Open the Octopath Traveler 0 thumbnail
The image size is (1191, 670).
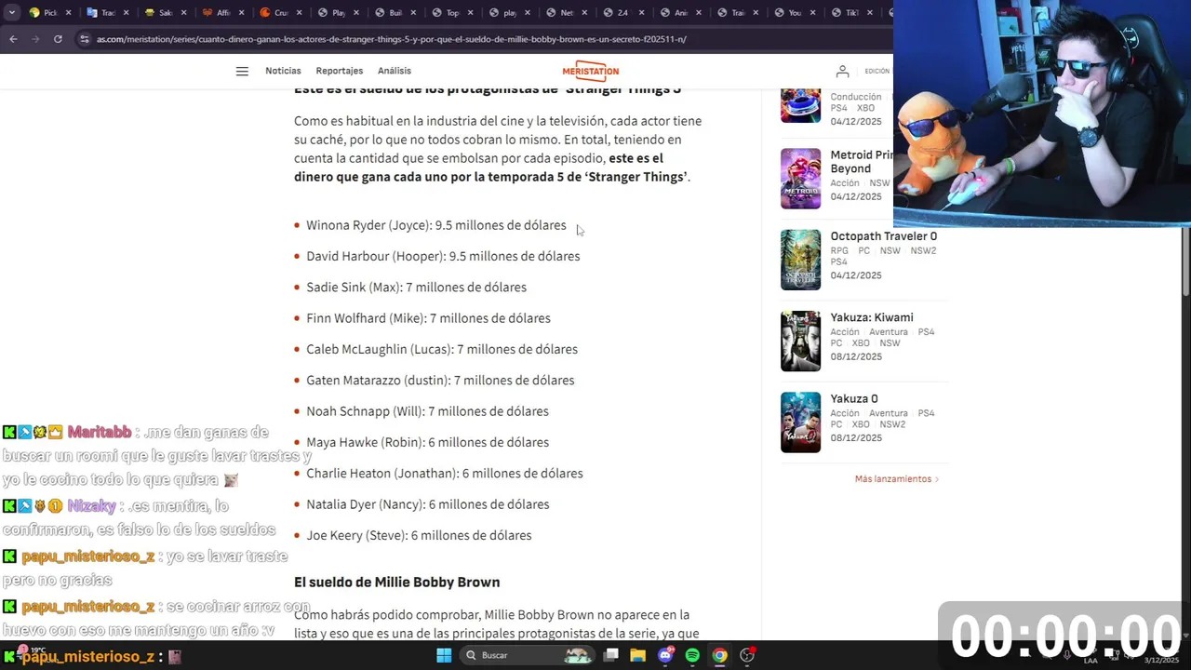[x=800, y=260]
